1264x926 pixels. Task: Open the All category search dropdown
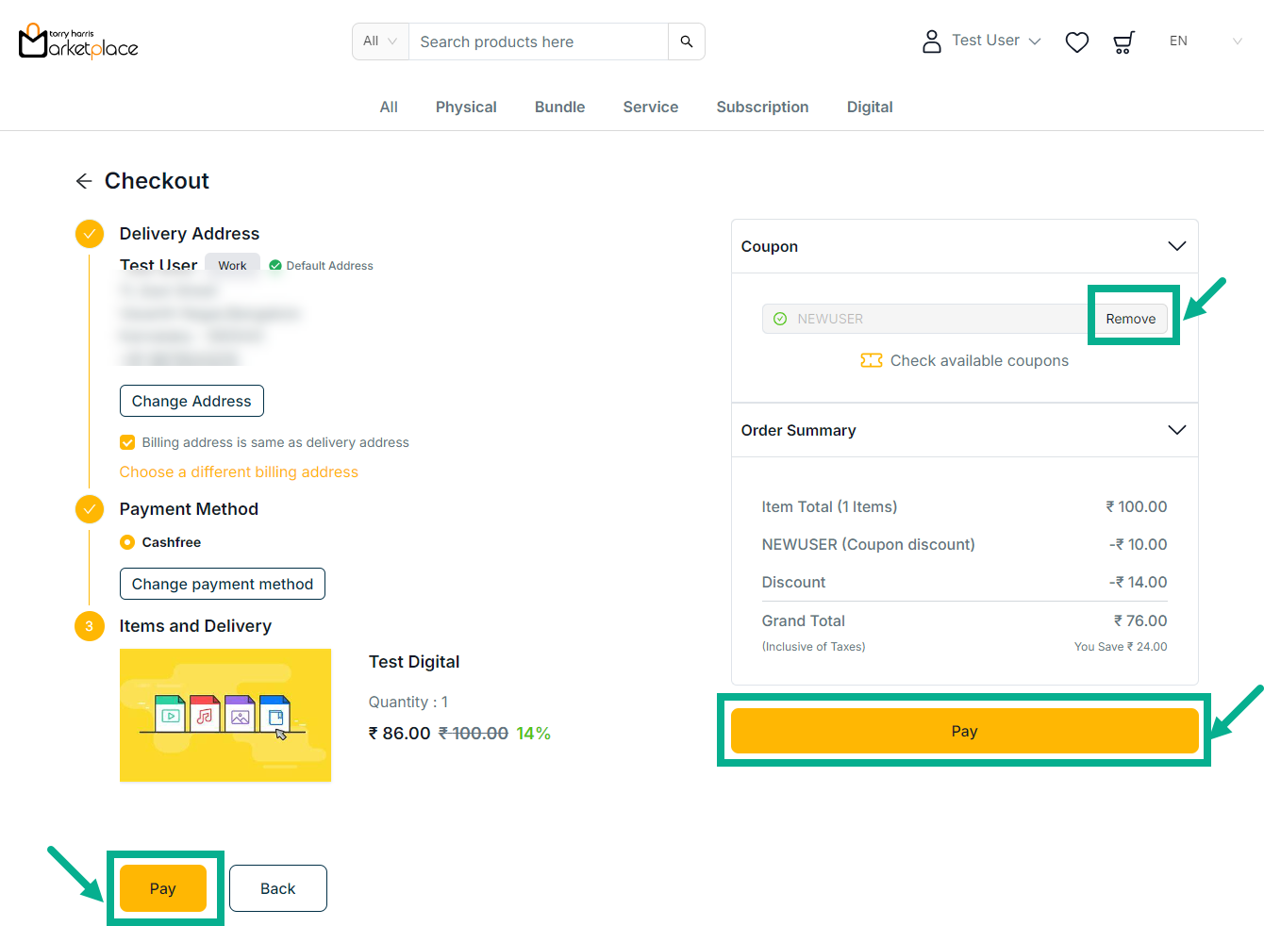click(380, 41)
